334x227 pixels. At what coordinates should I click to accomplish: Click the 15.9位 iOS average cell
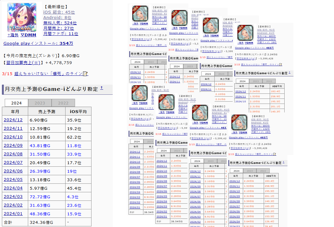click(79, 214)
